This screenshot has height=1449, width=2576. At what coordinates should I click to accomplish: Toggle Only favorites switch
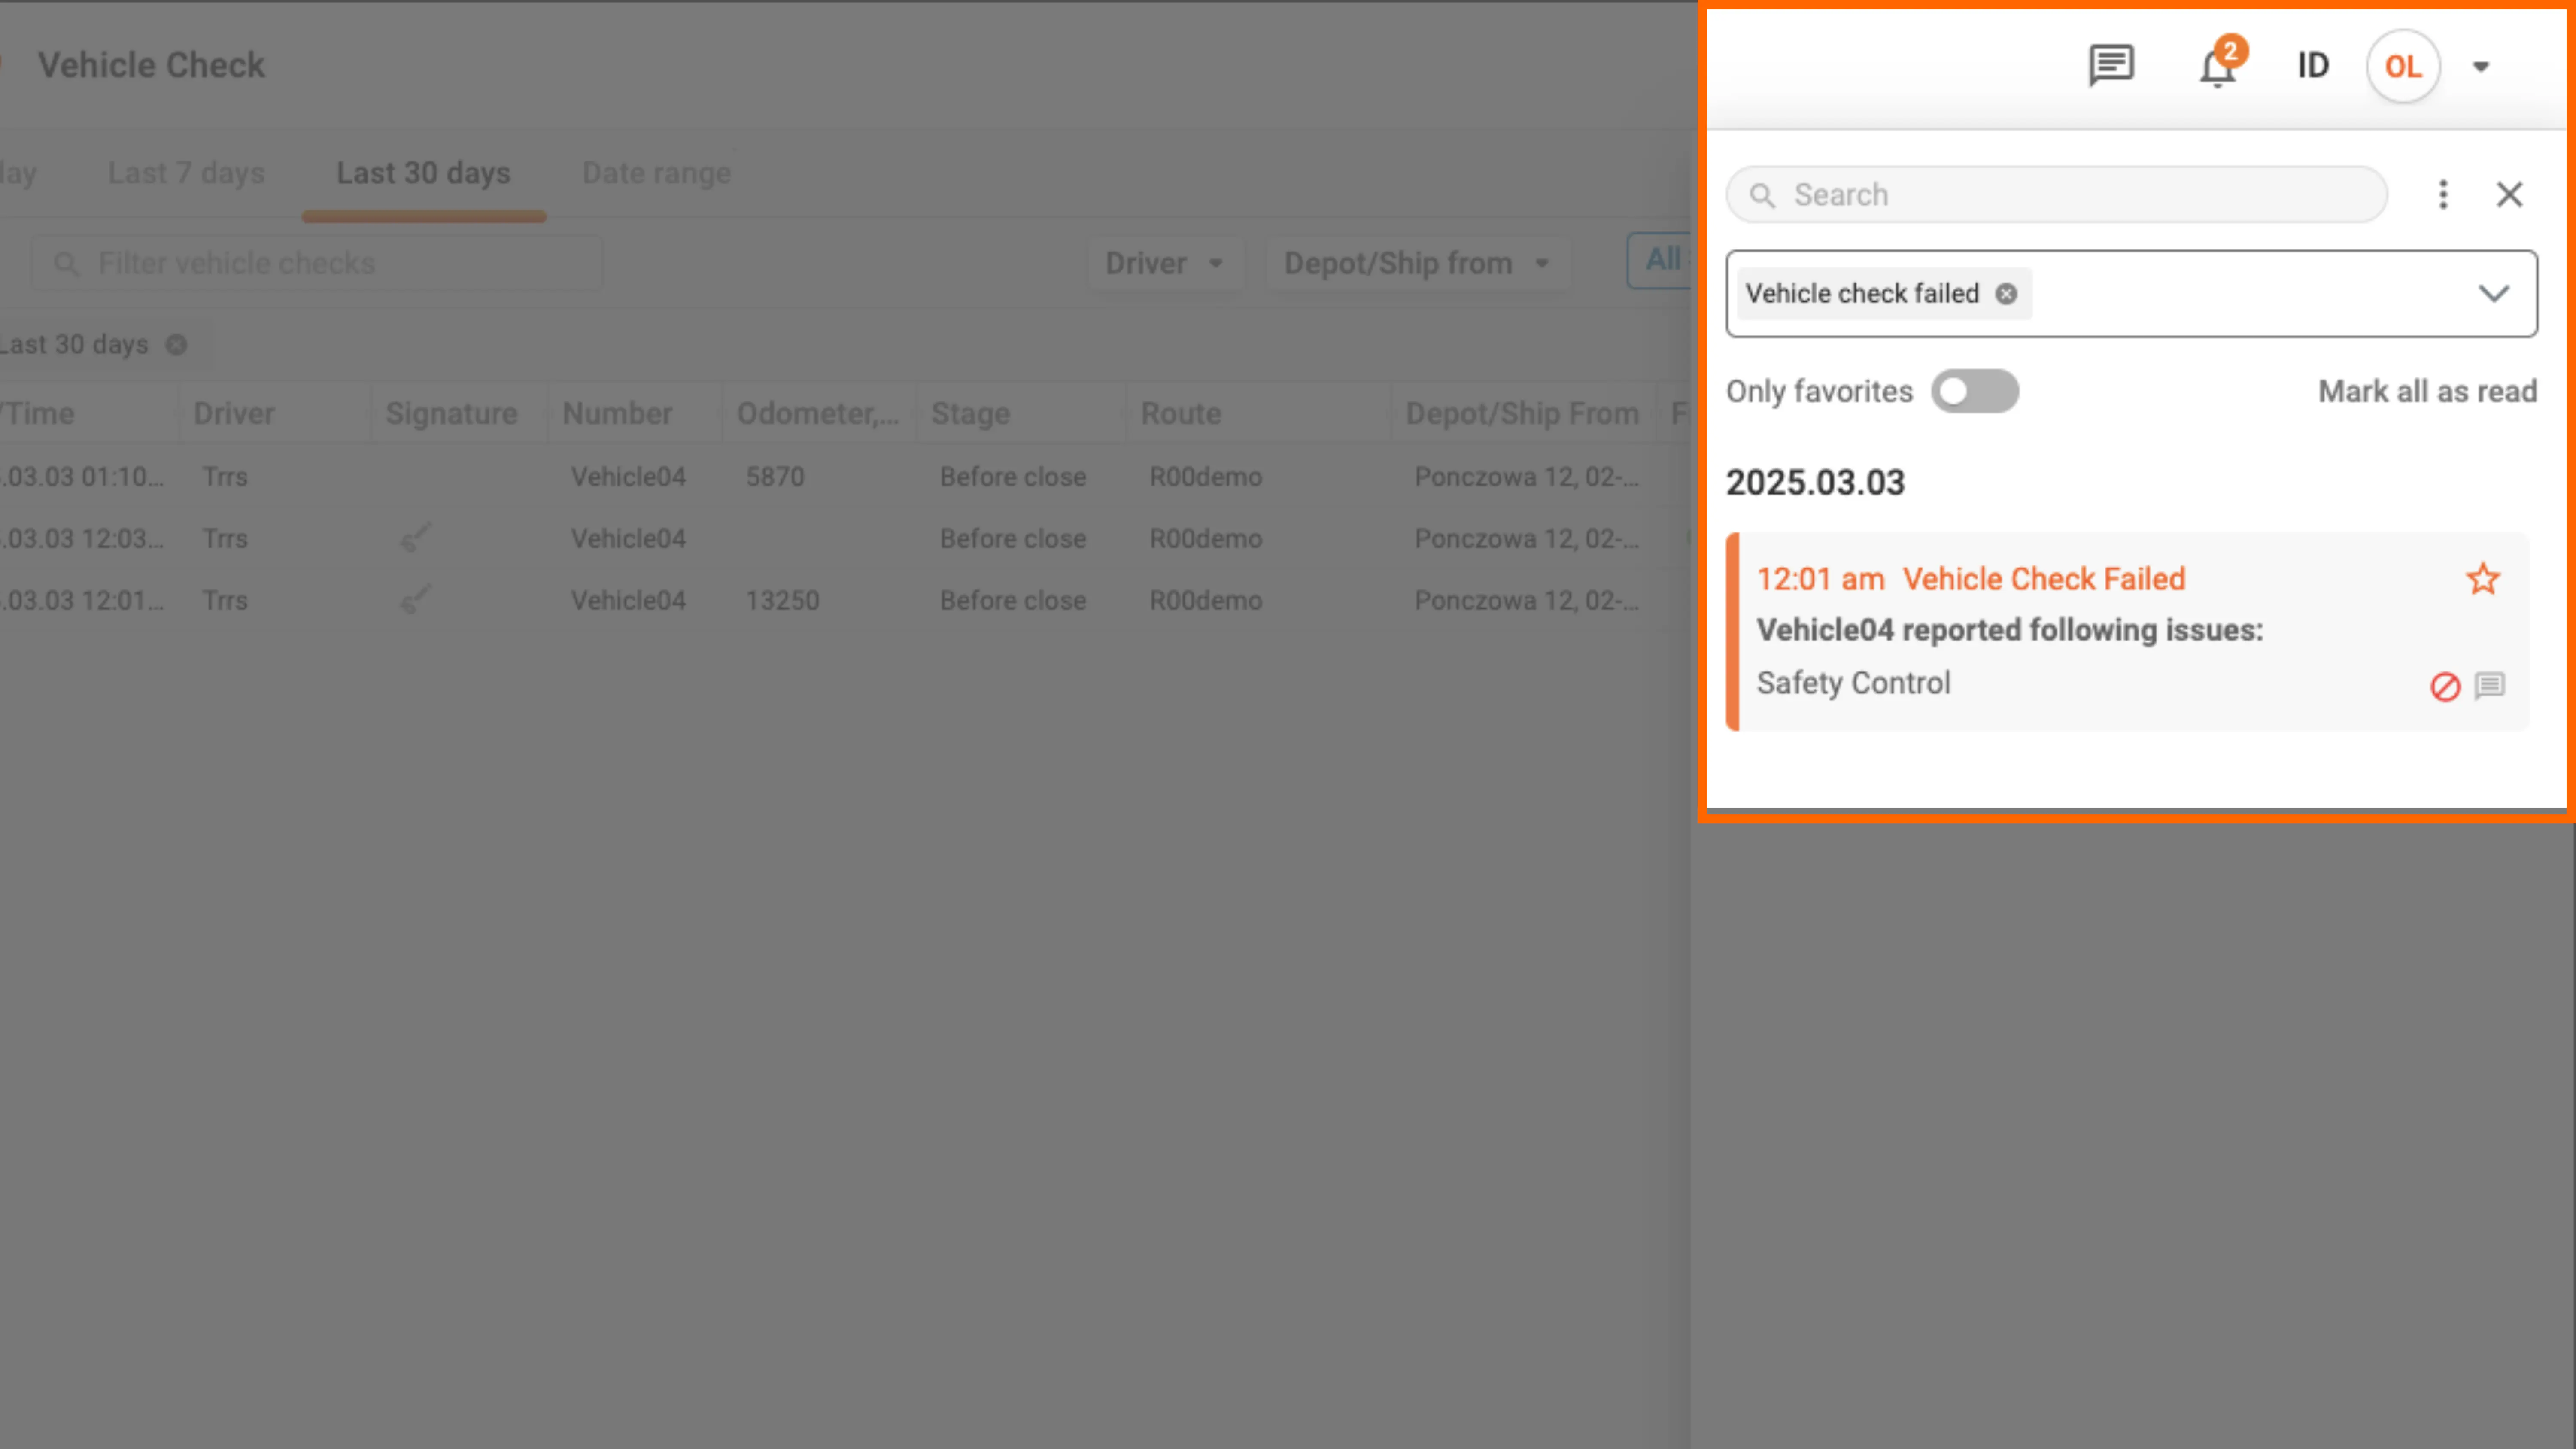tap(1974, 391)
